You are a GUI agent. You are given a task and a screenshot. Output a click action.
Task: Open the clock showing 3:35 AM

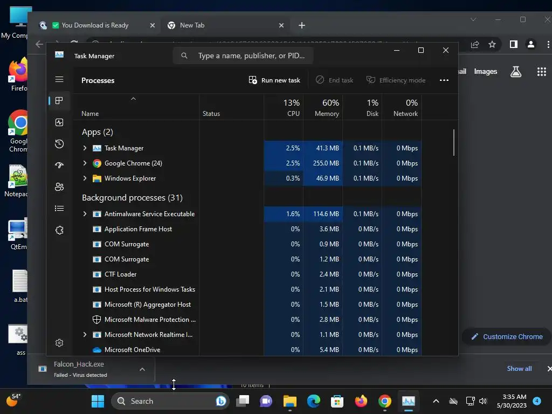click(x=512, y=401)
